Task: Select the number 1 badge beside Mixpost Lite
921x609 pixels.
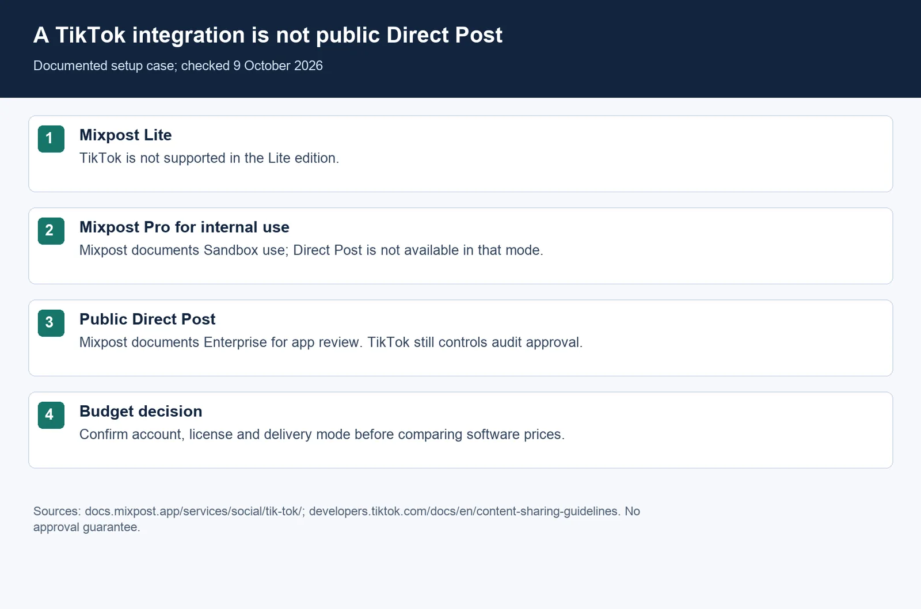Action: pos(51,139)
